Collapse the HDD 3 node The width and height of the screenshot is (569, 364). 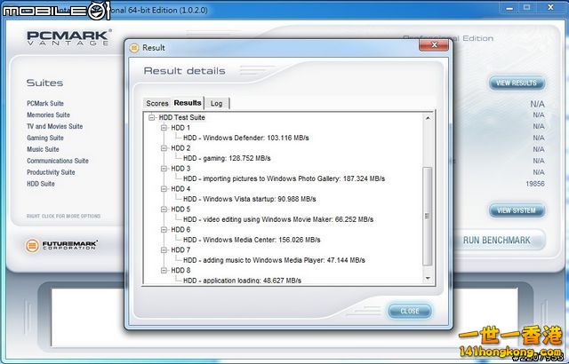point(164,169)
